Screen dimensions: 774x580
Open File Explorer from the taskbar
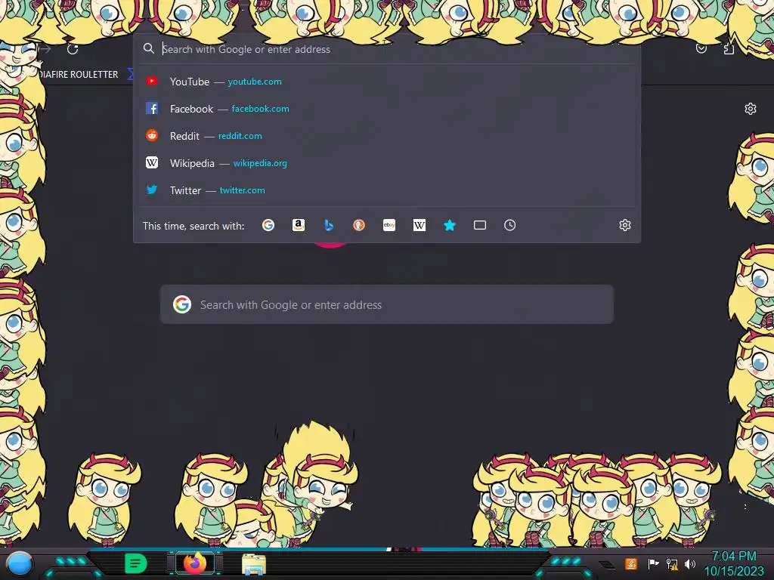tap(254, 563)
